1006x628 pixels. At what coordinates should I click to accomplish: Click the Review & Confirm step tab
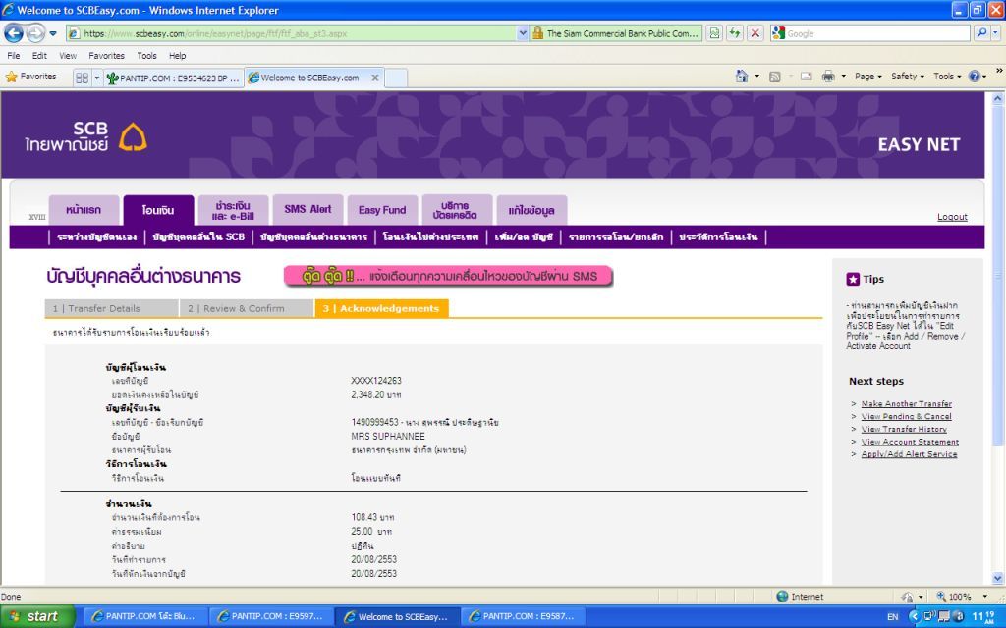click(x=247, y=308)
